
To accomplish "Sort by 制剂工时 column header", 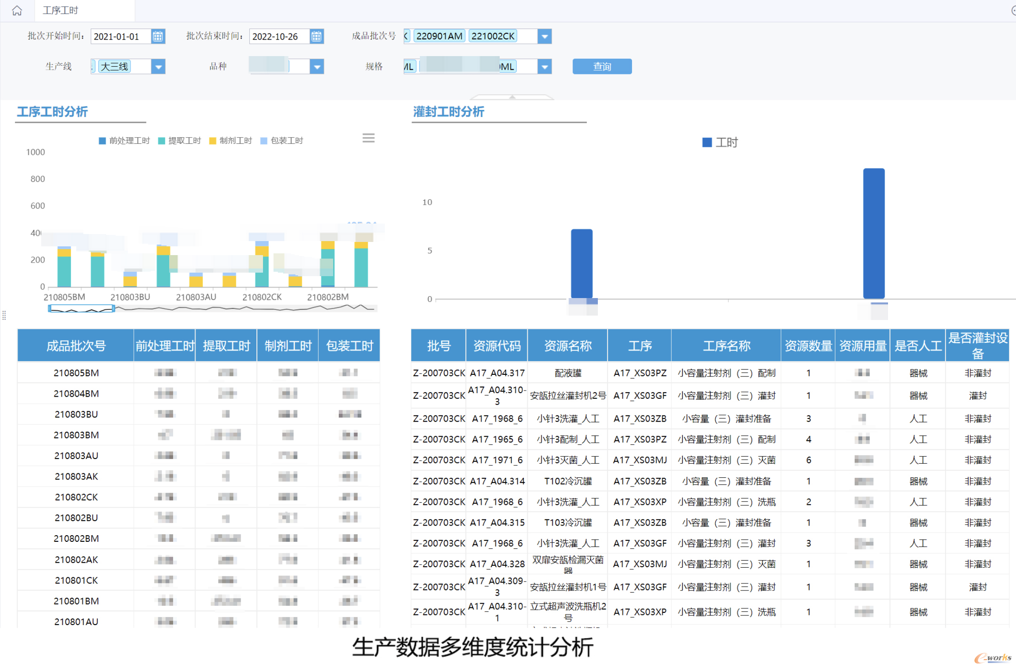I will click(288, 346).
